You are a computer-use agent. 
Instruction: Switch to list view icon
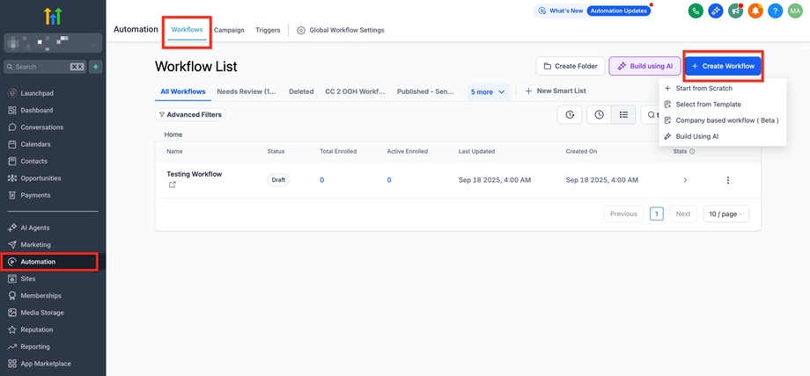623,114
